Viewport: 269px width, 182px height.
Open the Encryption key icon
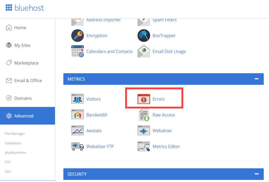click(x=78, y=36)
